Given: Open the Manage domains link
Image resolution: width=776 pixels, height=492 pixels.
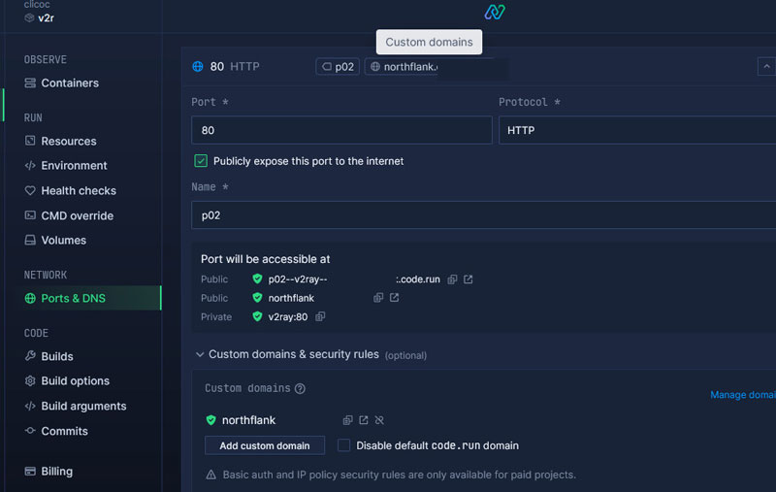Looking at the screenshot, I should tap(743, 395).
